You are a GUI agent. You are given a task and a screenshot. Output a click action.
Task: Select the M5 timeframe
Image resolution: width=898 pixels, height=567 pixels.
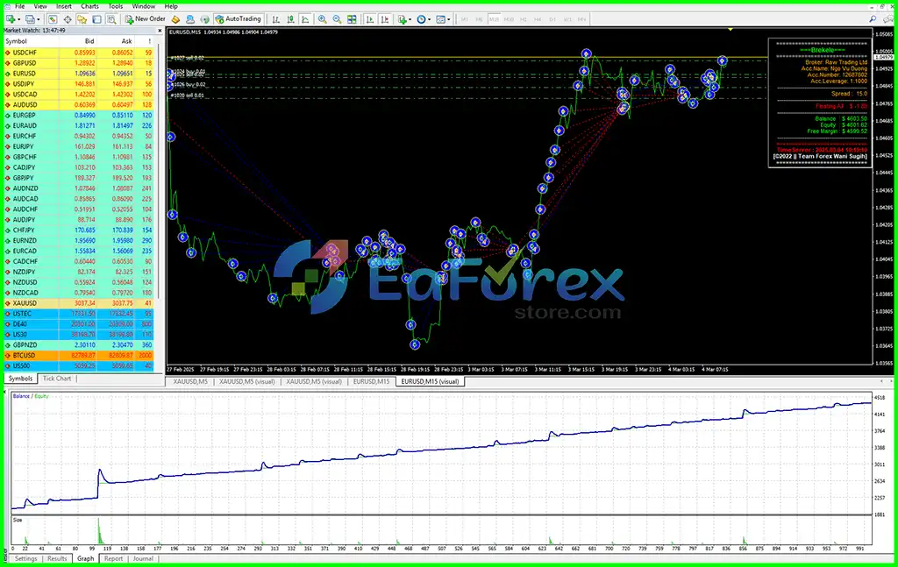coord(479,19)
